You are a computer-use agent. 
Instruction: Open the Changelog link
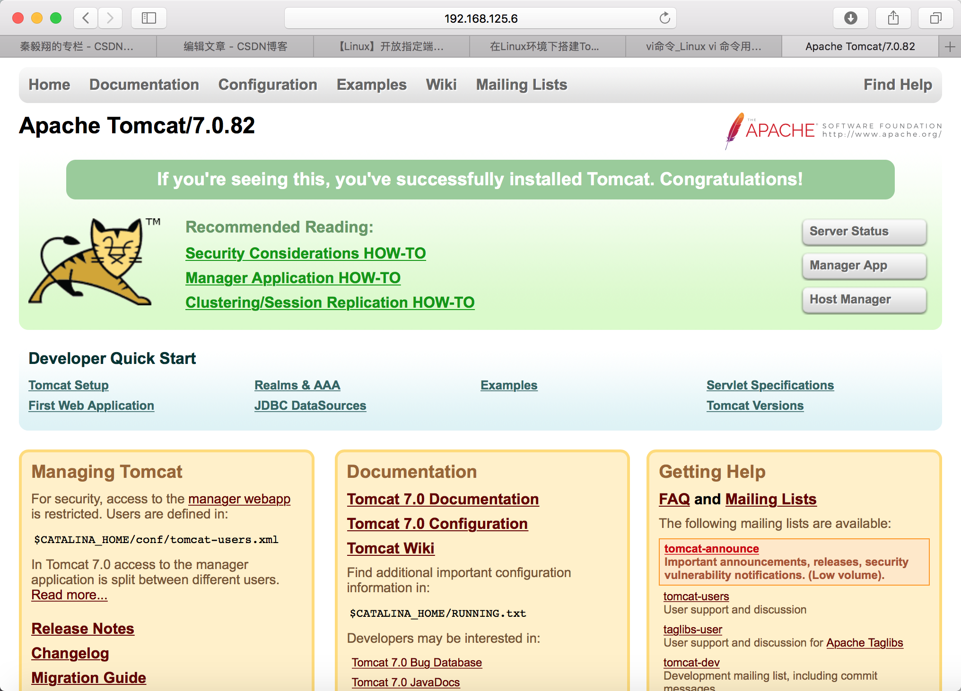coord(70,653)
